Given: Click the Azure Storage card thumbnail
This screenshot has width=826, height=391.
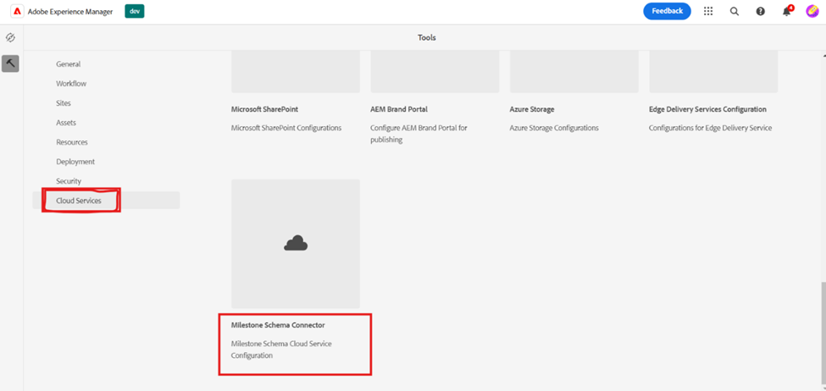Looking at the screenshot, I should 574,72.
